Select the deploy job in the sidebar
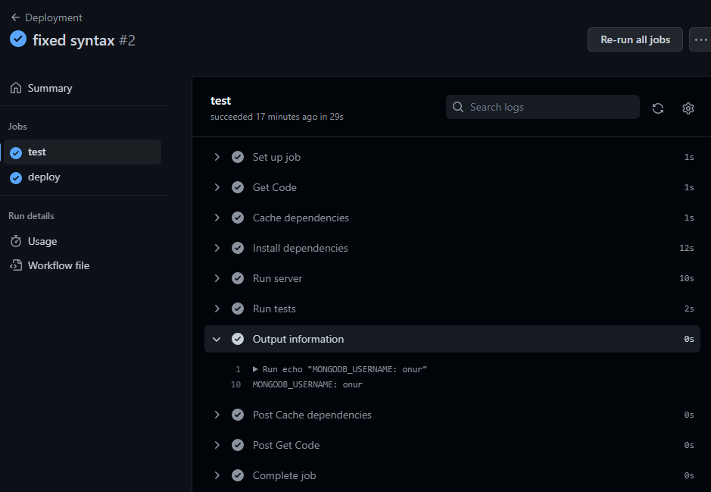 (44, 177)
